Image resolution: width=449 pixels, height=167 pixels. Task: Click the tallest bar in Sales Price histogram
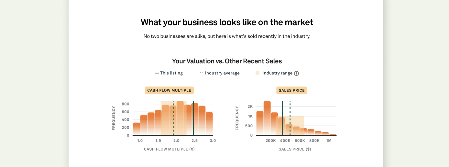pyautogui.click(x=267, y=118)
